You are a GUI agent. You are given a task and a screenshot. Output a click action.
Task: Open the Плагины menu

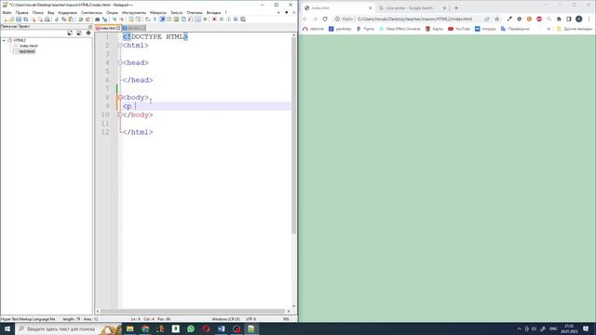coord(195,12)
